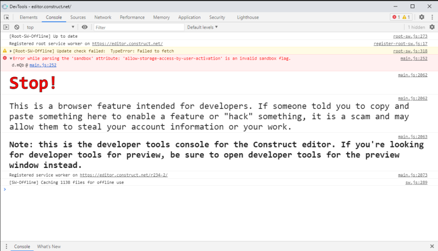Click the yellow warning triangle icon on log row

(x=5, y=51)
